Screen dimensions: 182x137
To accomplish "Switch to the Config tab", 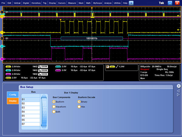I will point(12,94).
